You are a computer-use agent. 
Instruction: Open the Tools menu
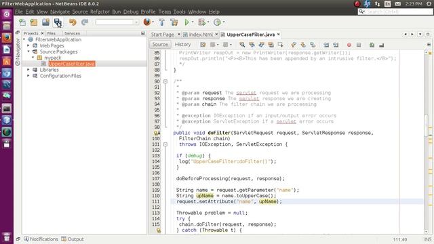[179, 12]
